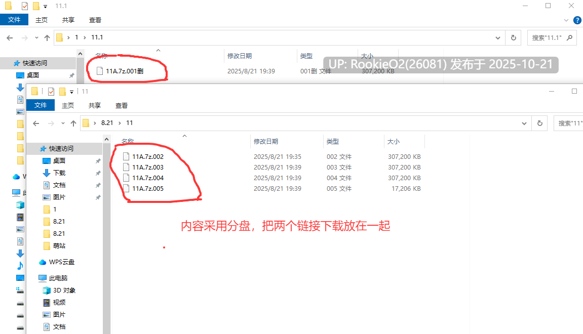Open 桌面 in 11 window sidebar
583x334 pixels.
tap(59, 161)
